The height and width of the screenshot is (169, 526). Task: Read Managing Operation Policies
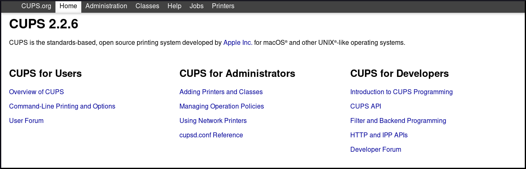tap(222, 106)
